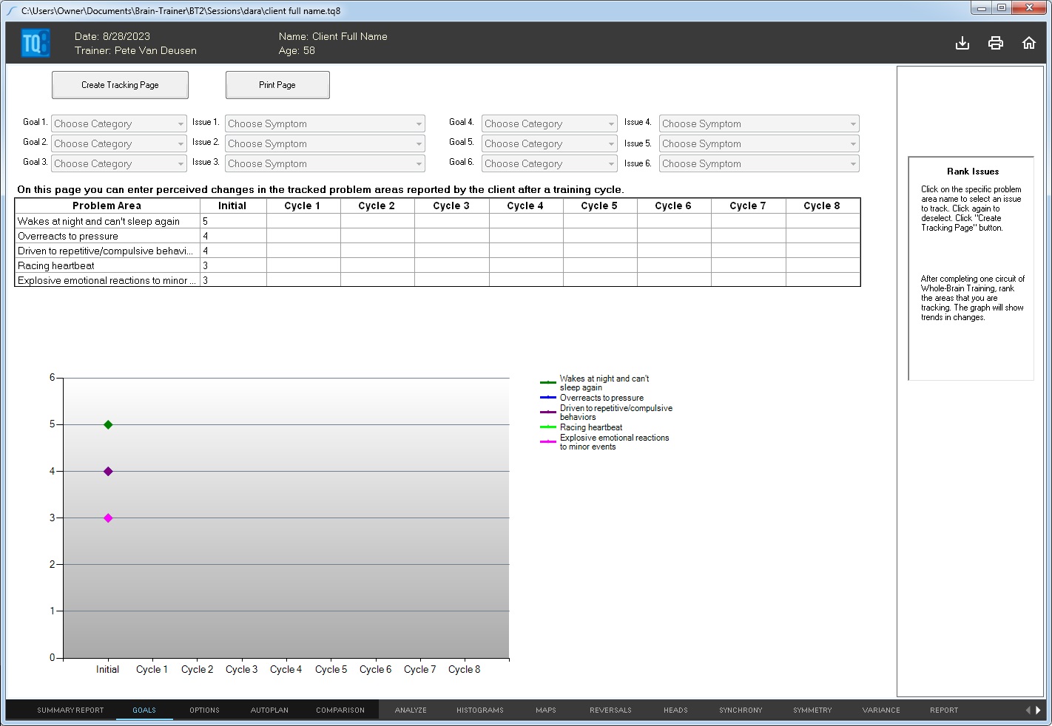Image resolution: width=1052 pixels, height=726 pixels.
Task: Expand Issue 6 Choose Symptom dropdown
Action: 759,163
